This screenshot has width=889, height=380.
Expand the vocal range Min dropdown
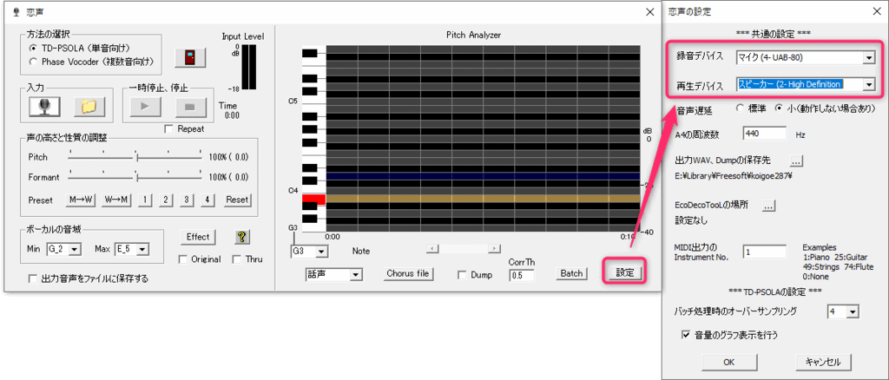(75, 250)
